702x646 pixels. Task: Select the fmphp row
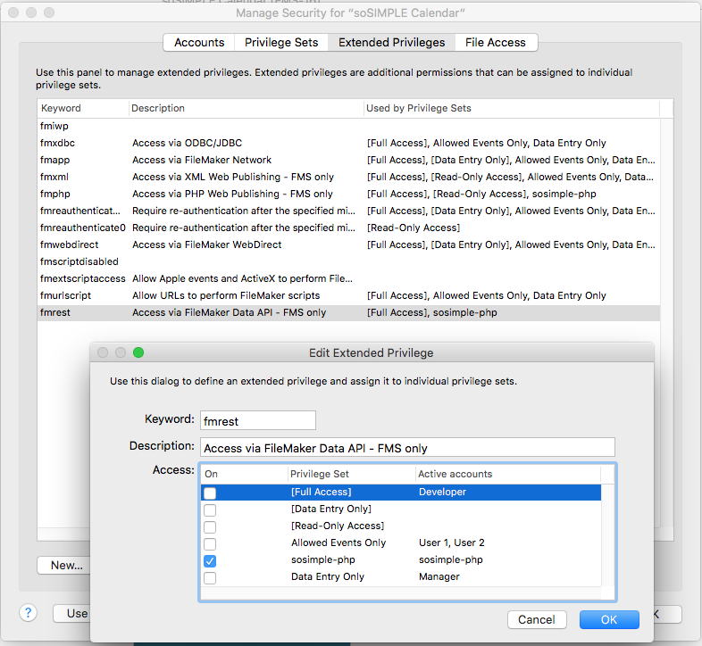tap(348, 194)
